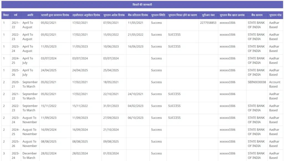This screenshot has width=284, height=161.
Task: Click Tehsildar approval date 15/11/2022
Action: tap(80, 106)
